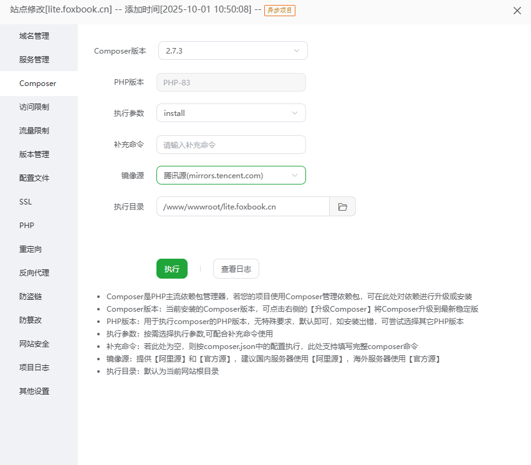This screenshot has height=465, width=531.
Task: Go to the 流量限制 section
Action: click(x=34, y=131)
